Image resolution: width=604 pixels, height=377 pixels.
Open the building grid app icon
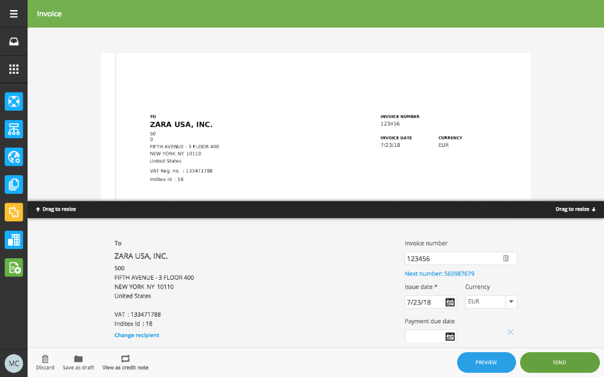point(14,240)
